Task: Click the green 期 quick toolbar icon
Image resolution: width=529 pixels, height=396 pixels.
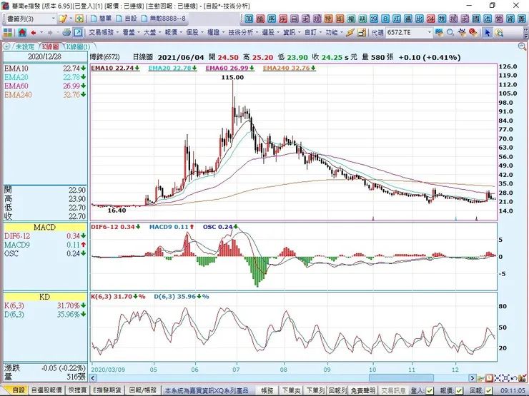Action: click(x=362, y=19)
